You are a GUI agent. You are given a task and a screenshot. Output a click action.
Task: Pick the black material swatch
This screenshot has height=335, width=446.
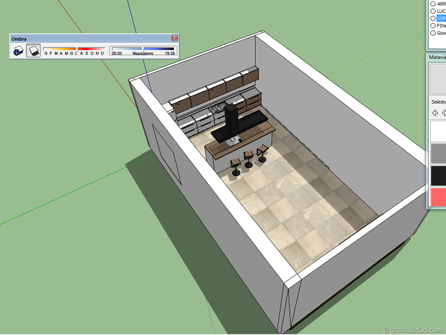tap(438, 175)
